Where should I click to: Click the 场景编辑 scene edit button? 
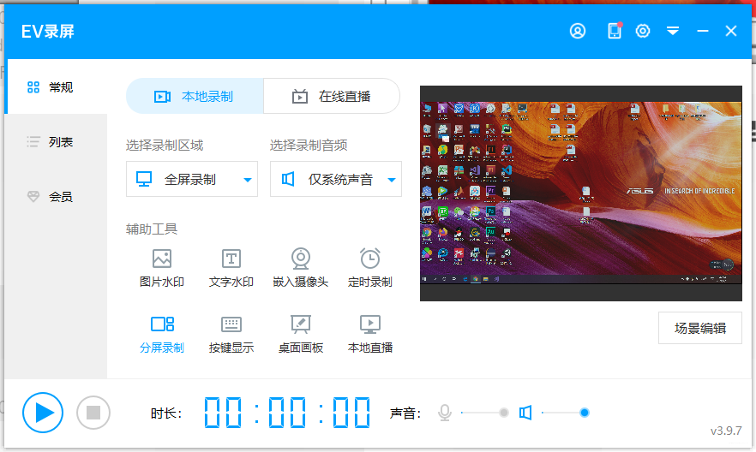pos(700,328)
